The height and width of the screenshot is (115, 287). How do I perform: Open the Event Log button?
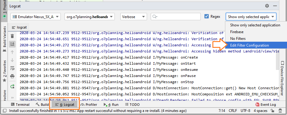point(266,105)
